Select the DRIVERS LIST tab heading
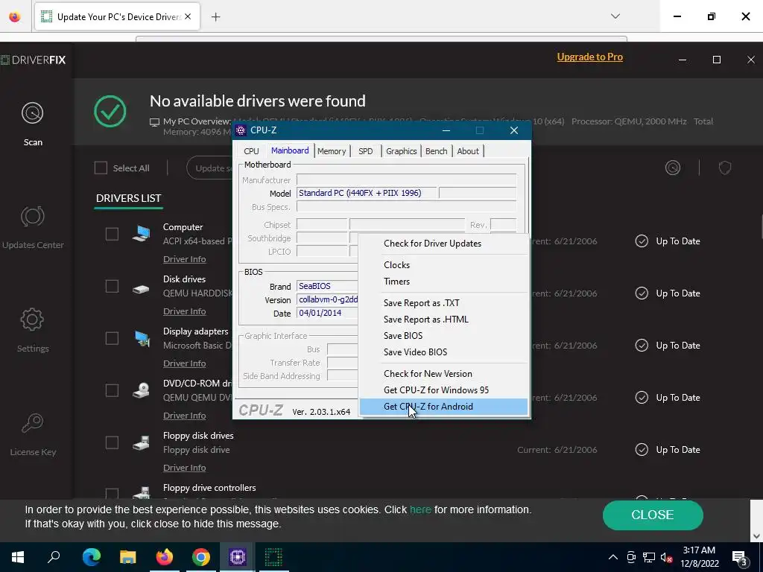Screen dimensions: 763x572 128,198
